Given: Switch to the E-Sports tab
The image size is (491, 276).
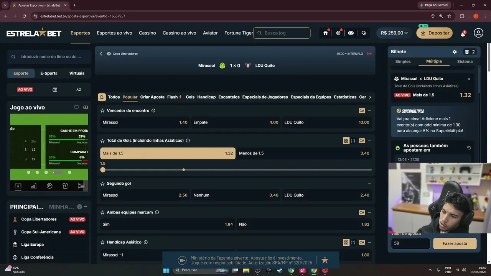Looking at the screenshot, I should pos(49,73).
